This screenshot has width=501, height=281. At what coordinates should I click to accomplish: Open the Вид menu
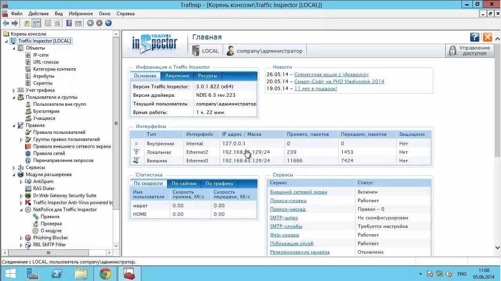coord(59,14)
